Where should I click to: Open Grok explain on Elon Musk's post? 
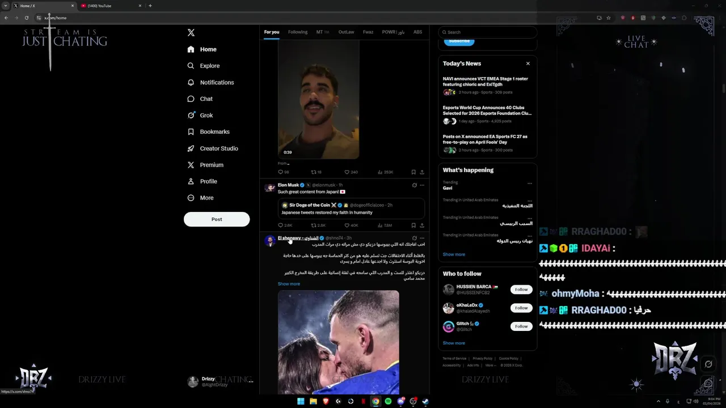[414, 185]
